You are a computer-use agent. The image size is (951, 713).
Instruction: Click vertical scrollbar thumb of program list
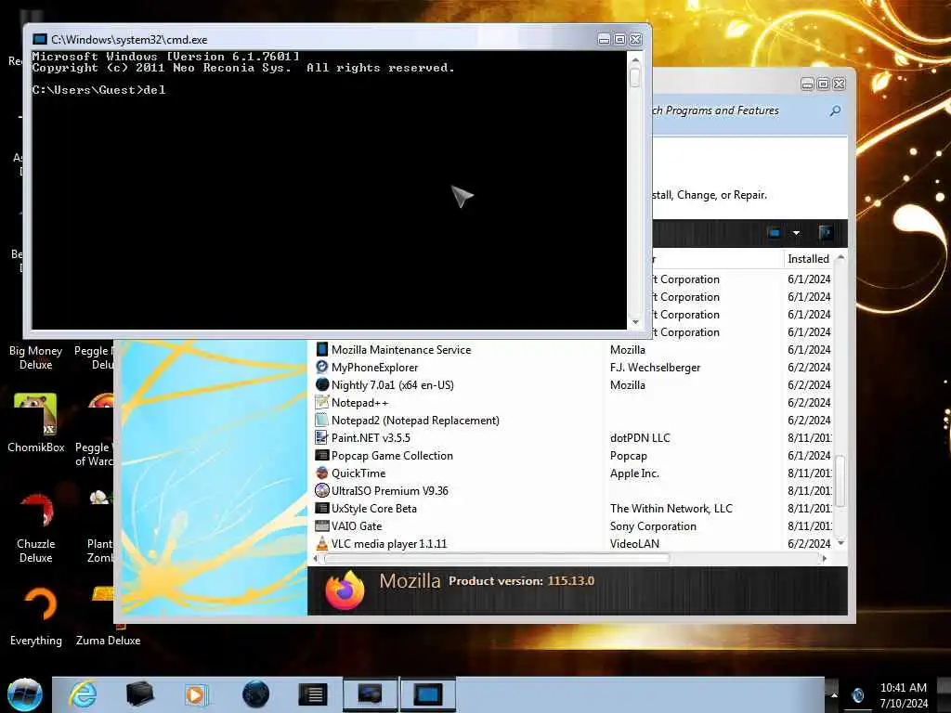tap(840, 481)
